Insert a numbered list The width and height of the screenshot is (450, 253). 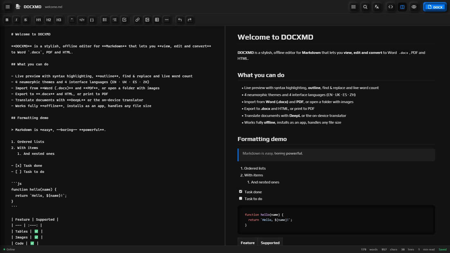[x=115, y=20]
